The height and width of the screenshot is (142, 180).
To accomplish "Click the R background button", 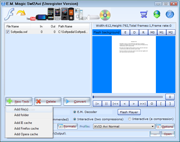I will pyautogui.click(x=143, y=32).
